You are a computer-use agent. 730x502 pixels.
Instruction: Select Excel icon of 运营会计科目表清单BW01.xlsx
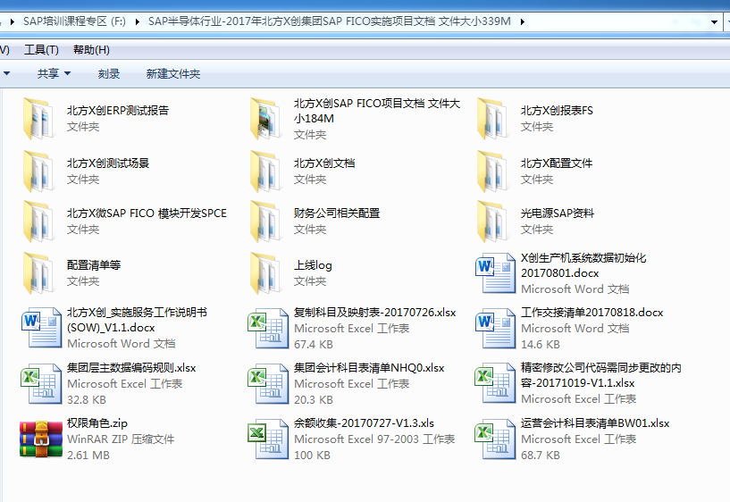click(x=495, y=439)
